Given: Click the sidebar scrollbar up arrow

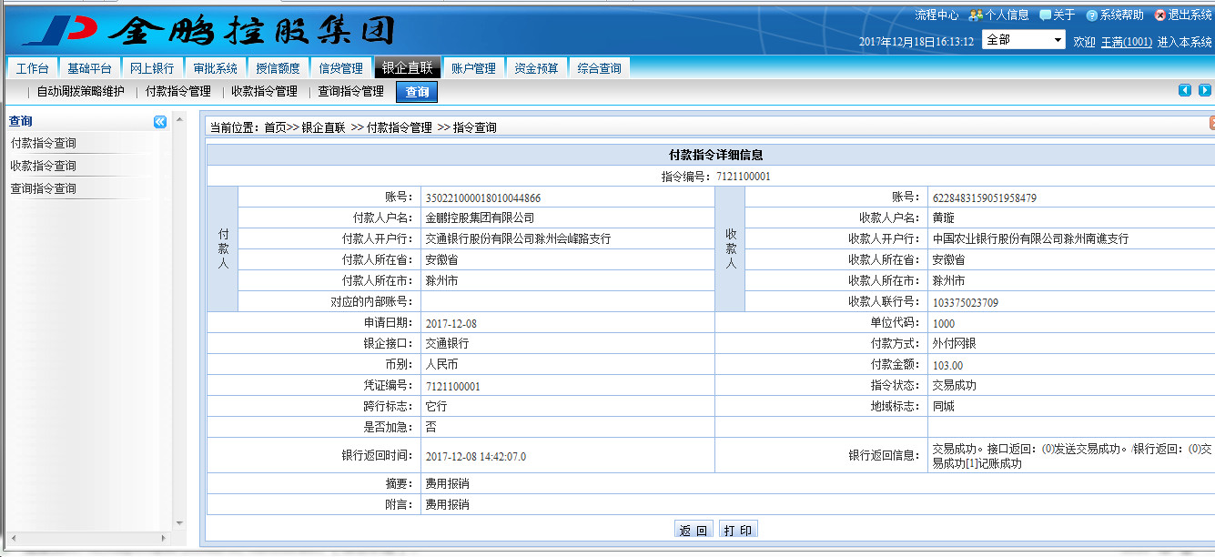Looking at the screenshot, I should pyautogui.click(x=179, y=120).
